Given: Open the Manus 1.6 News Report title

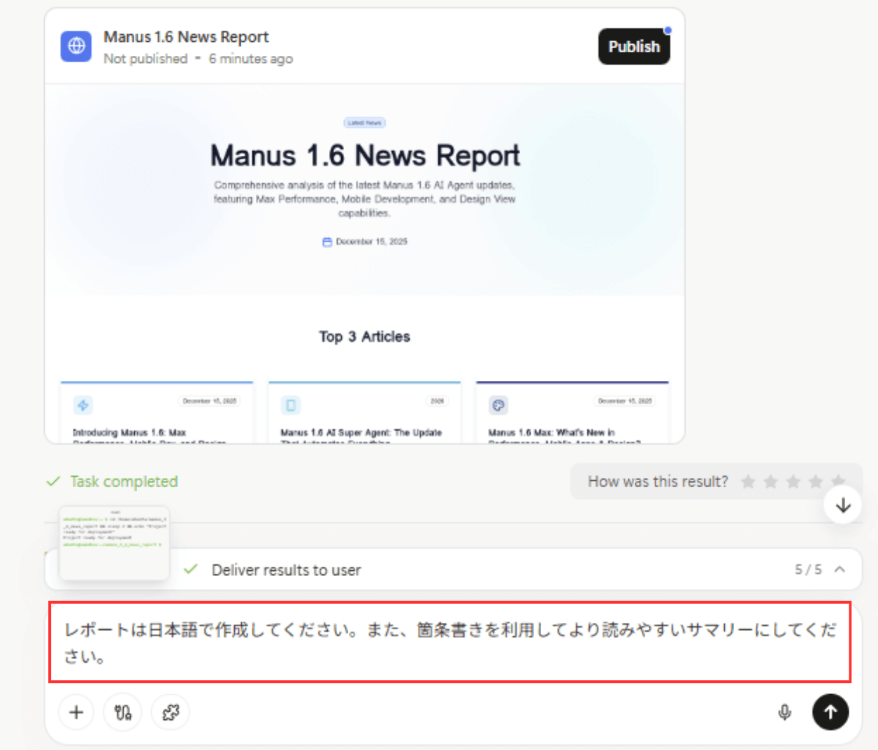Looking at the screenshot, I should pos(186,37).
